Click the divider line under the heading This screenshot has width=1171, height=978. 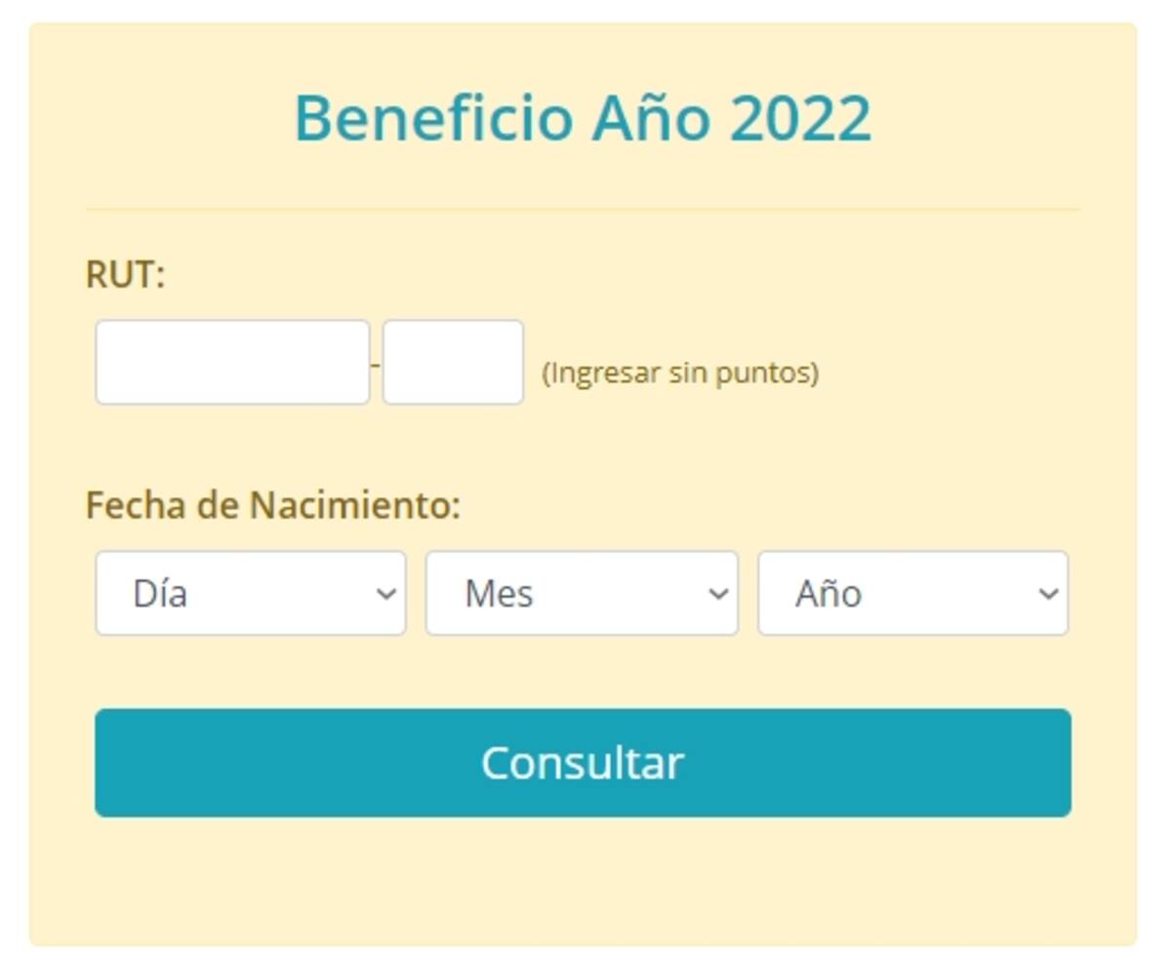pos(583,209)
